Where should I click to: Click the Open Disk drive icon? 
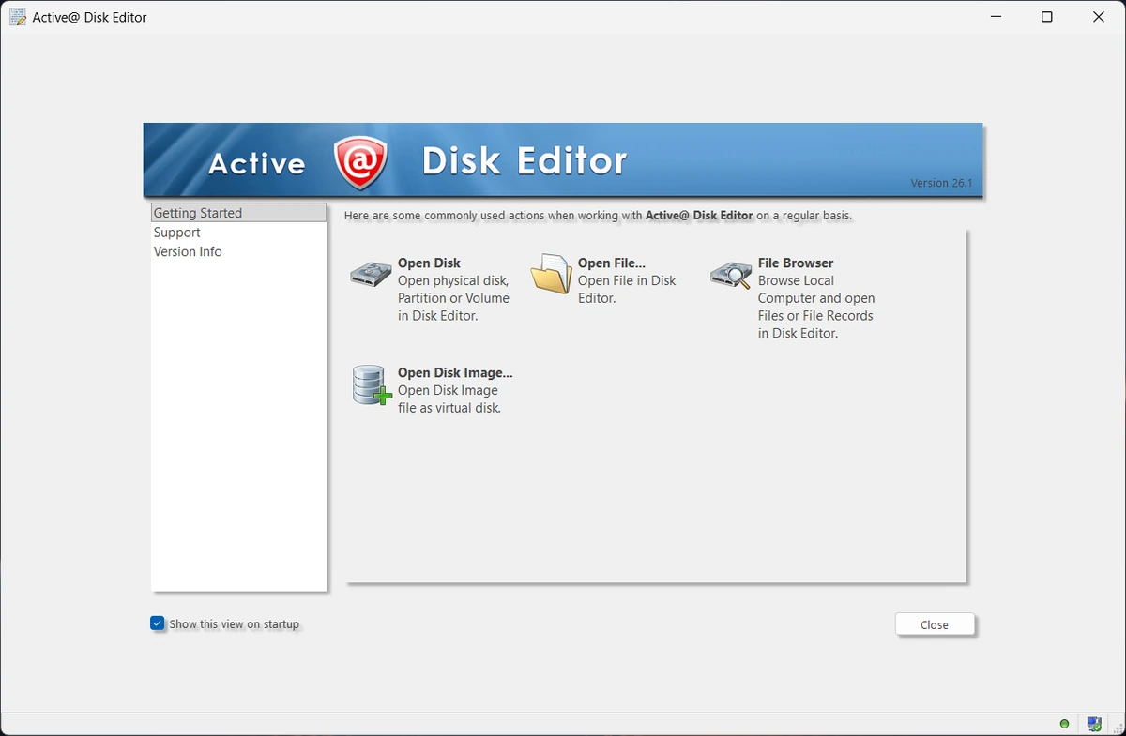371,274
